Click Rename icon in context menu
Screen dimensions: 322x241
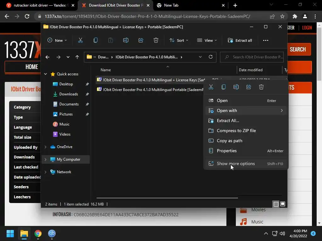(236, 87)
